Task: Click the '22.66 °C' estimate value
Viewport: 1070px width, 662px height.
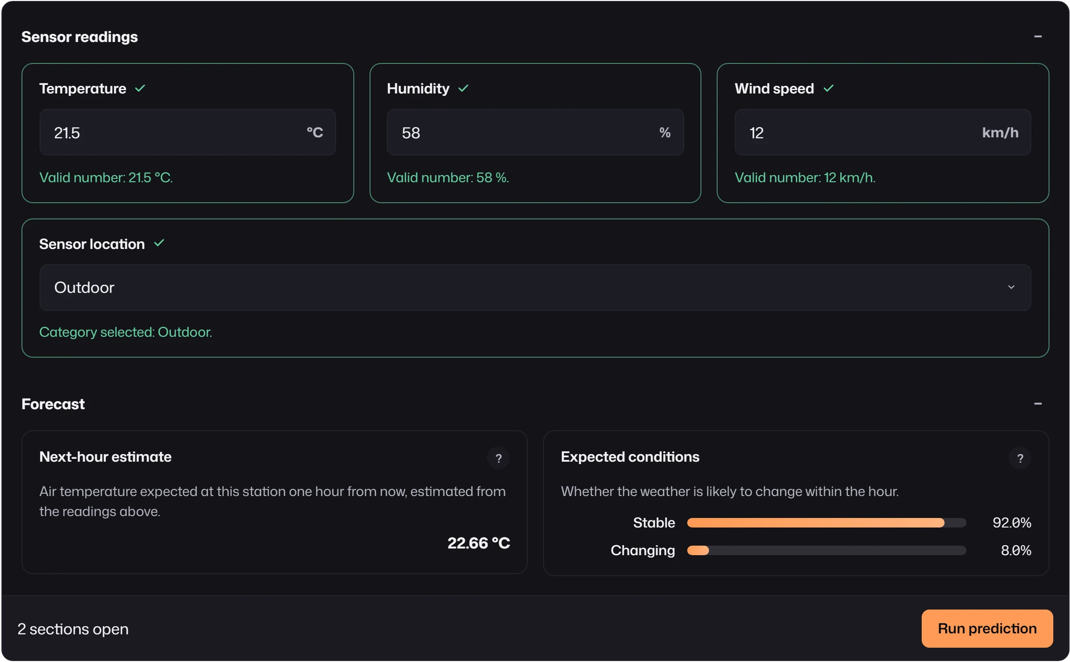Action: click(479, 543)
